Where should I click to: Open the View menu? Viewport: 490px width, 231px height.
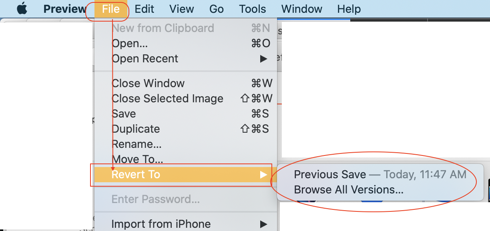[183, 9]
